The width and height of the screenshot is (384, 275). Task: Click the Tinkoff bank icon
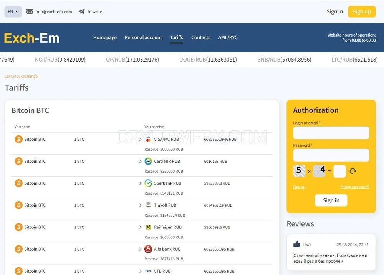click(x=148, y=205)
